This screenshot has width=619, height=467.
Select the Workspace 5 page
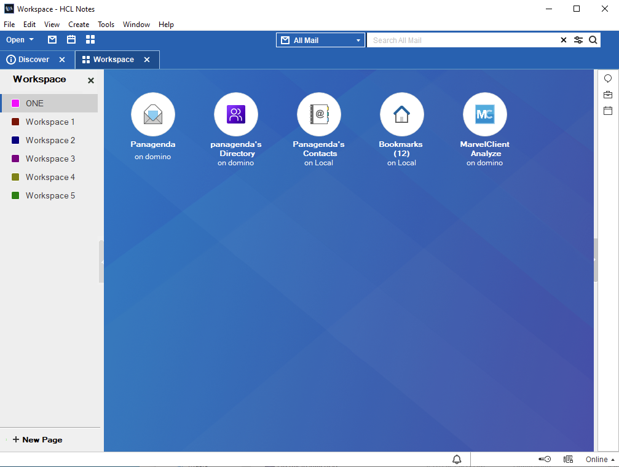pyautogui.click(x=49, y=196)
